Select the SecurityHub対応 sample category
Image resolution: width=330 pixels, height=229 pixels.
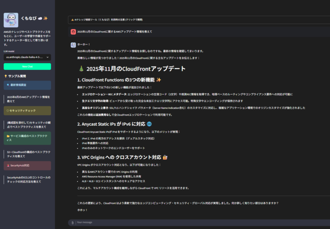tap(27, 165)
